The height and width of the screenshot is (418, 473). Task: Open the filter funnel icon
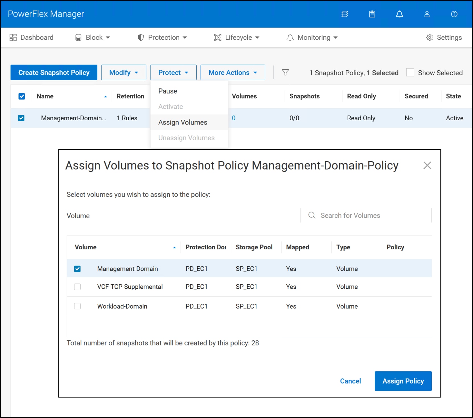(x=285, y=73)
